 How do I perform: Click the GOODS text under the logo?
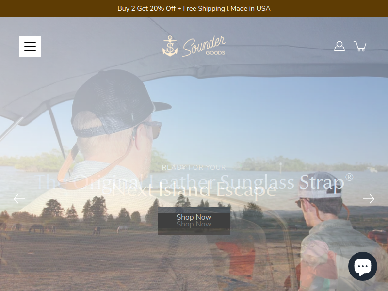215,53
